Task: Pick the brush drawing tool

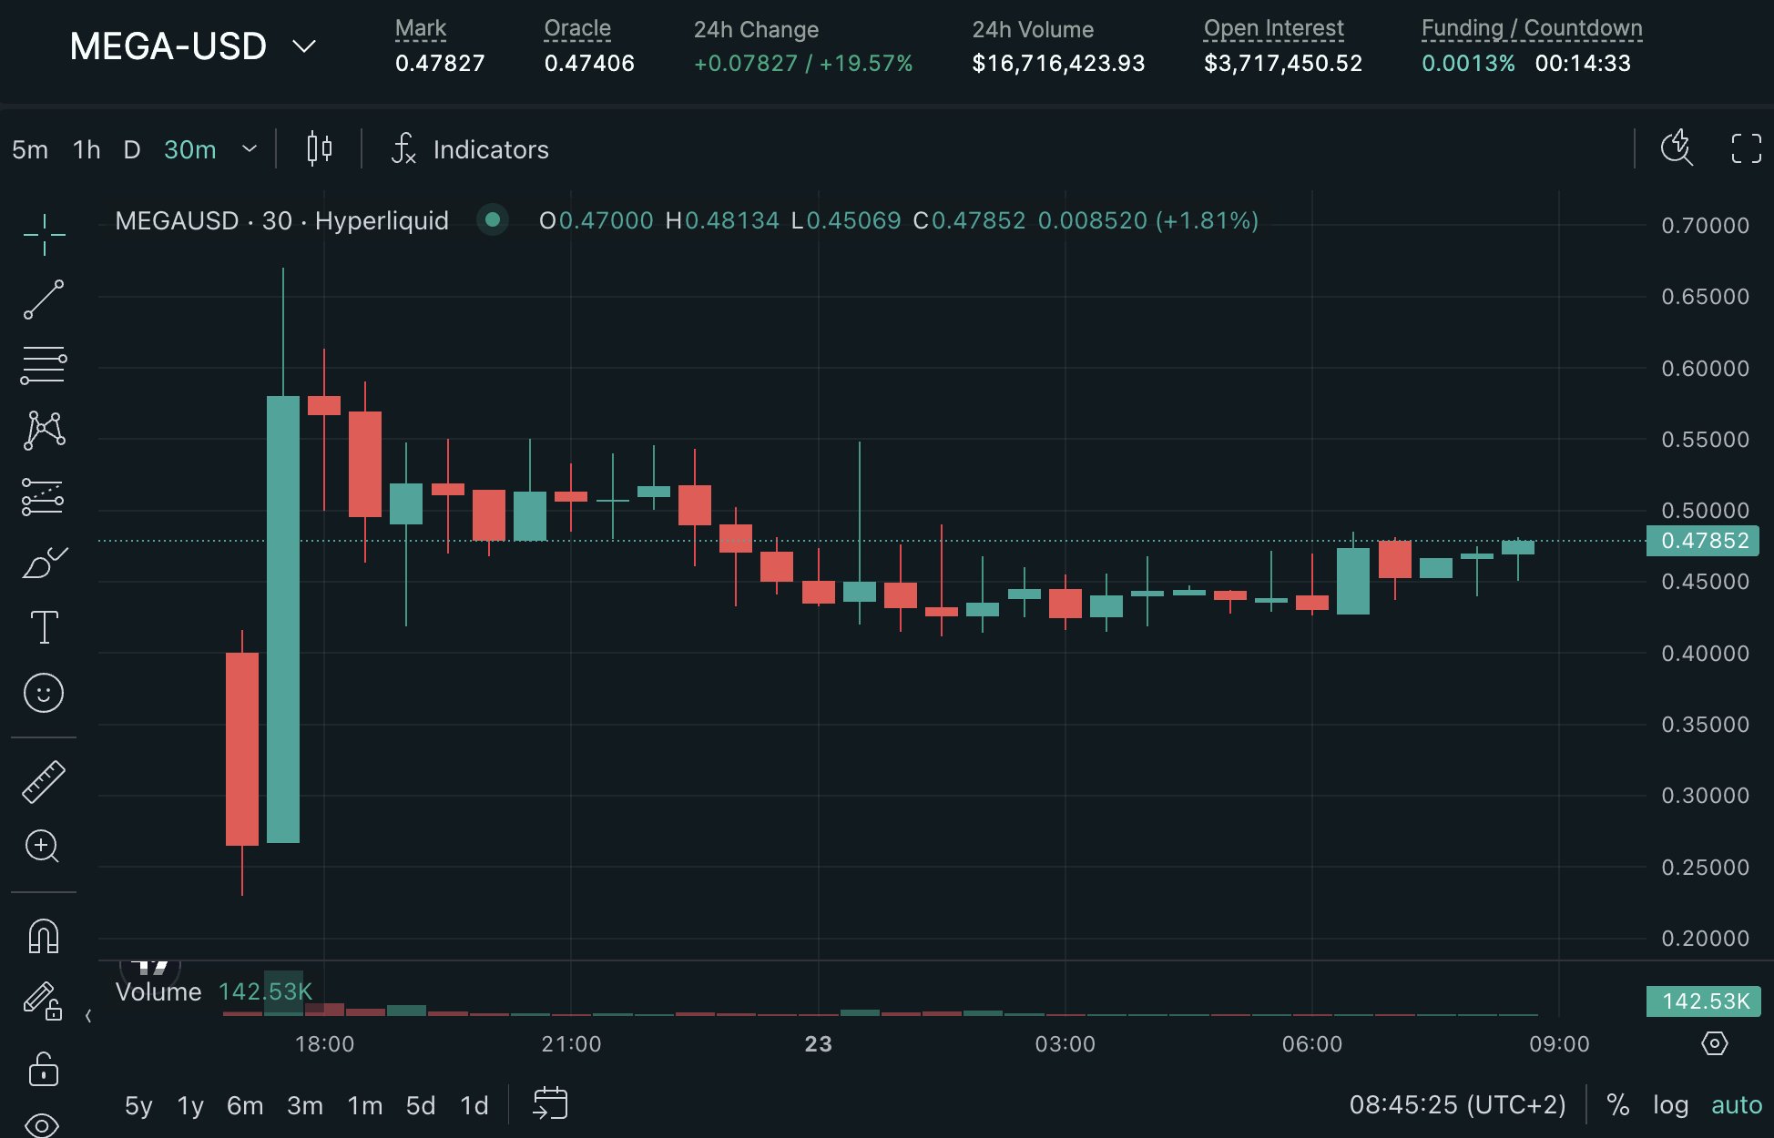Action: (x=43, y=563)
